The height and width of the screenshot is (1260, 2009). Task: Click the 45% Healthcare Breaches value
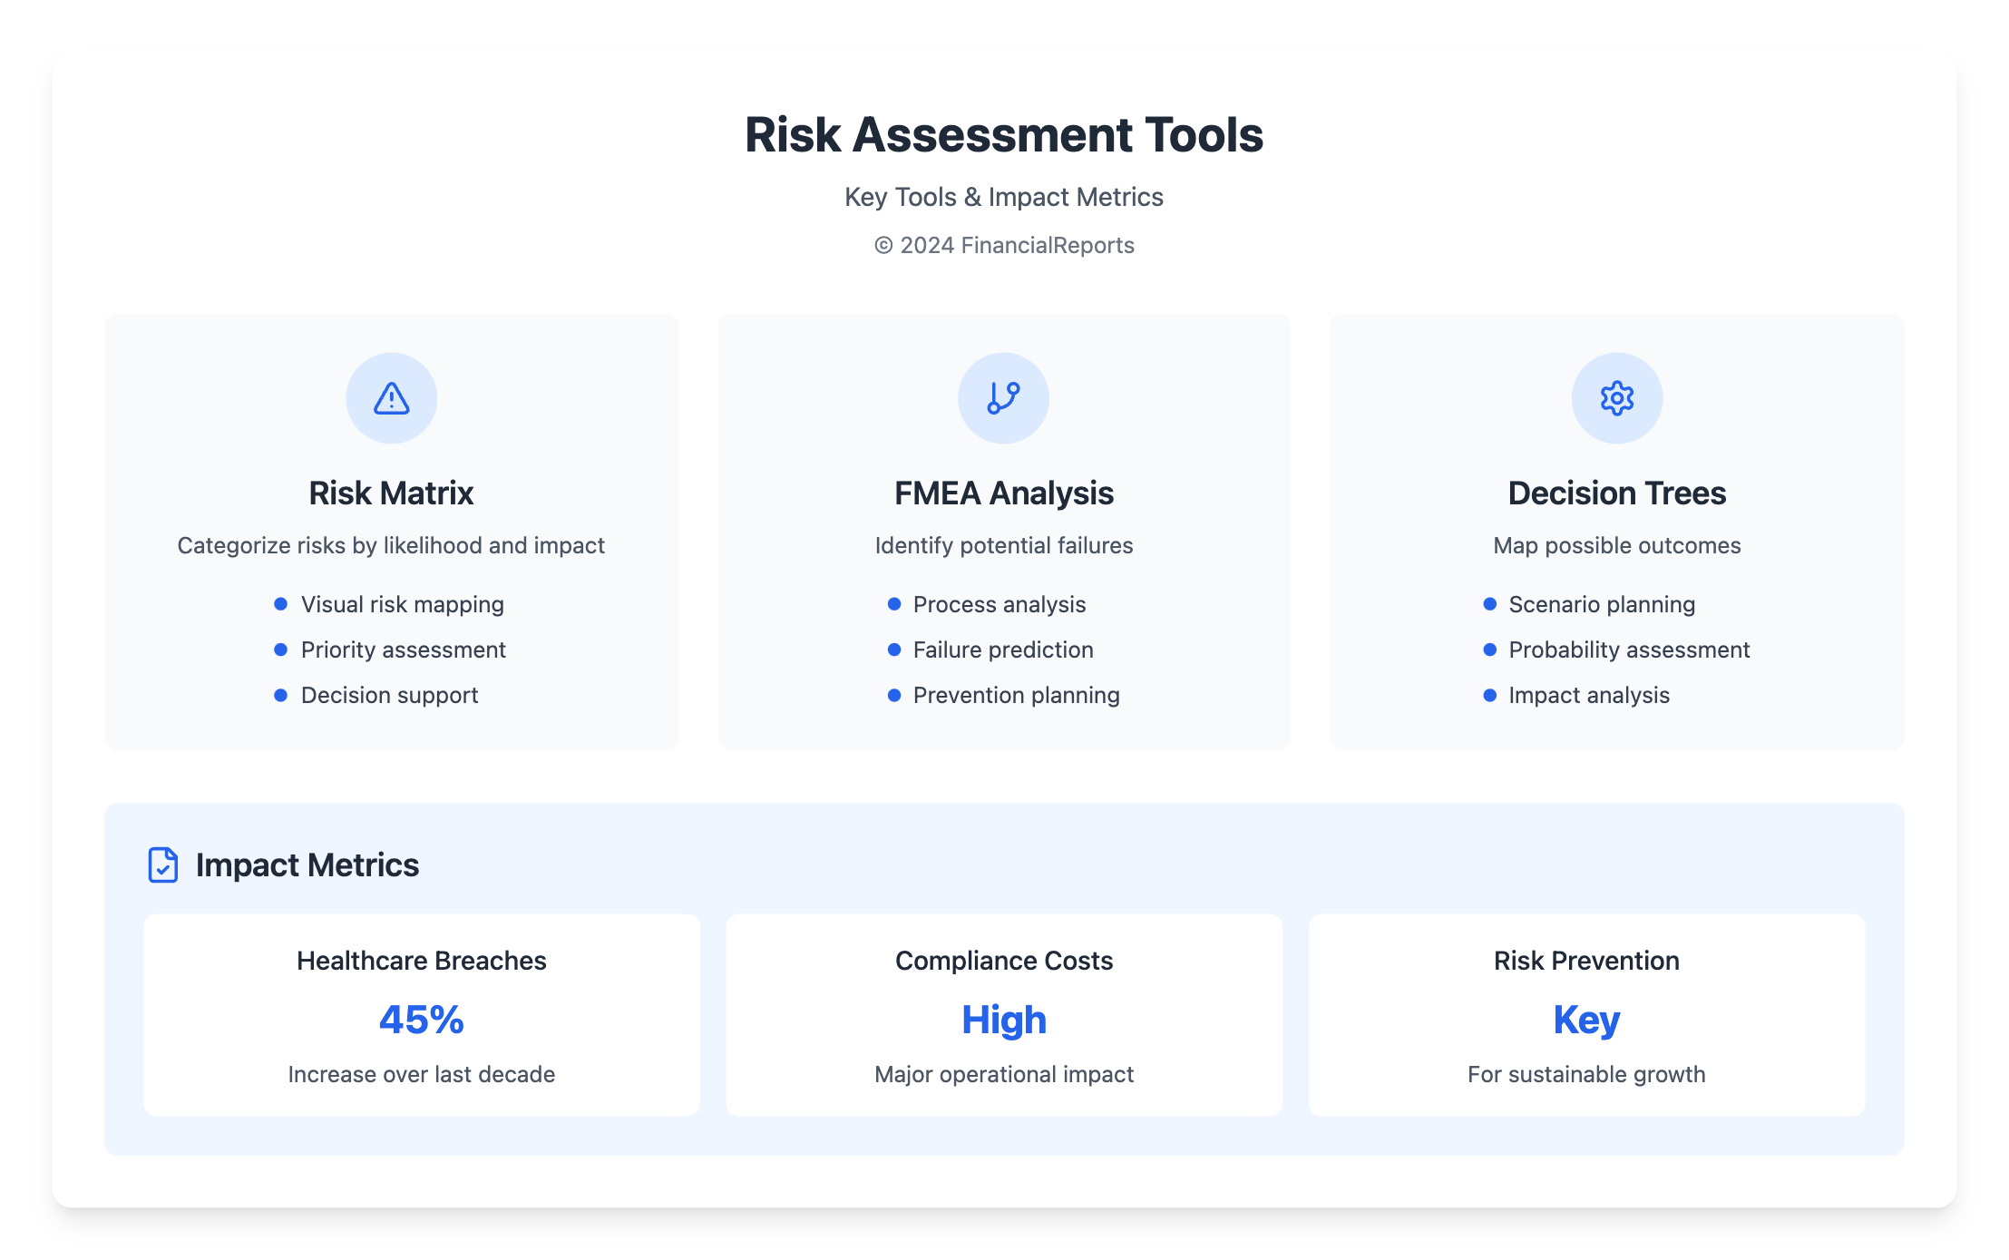(421, 1020)
